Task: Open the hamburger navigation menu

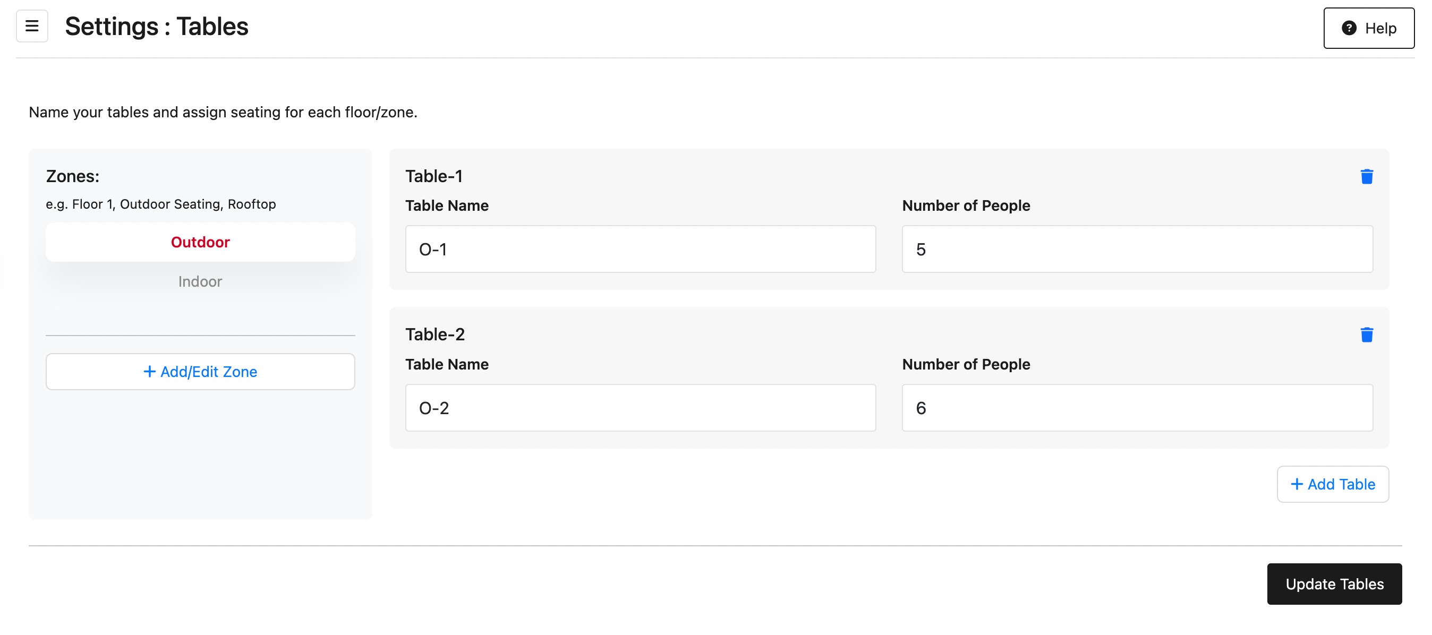Action: (32, 26)
